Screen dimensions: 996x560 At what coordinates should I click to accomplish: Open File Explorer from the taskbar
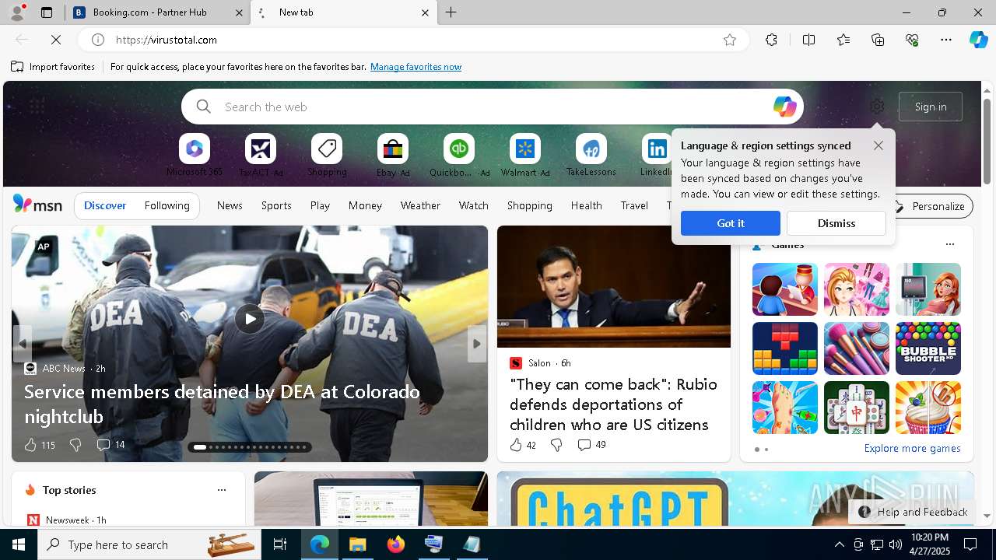point(358,544)
